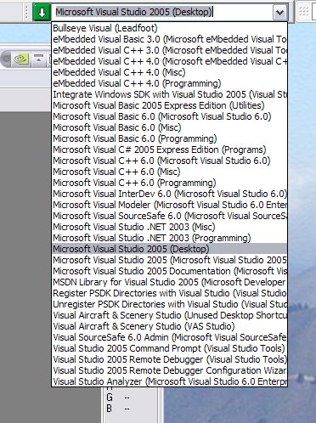Choose Integrate Windows SDK with Visual Studio 2005
Screen dimensions: 316x423
(x=170, y=94)
